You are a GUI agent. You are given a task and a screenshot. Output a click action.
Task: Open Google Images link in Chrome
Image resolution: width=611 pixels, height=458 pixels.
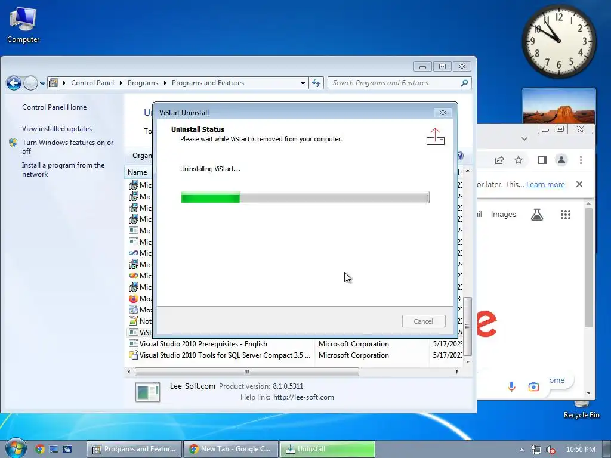click(x=503, y=214)
